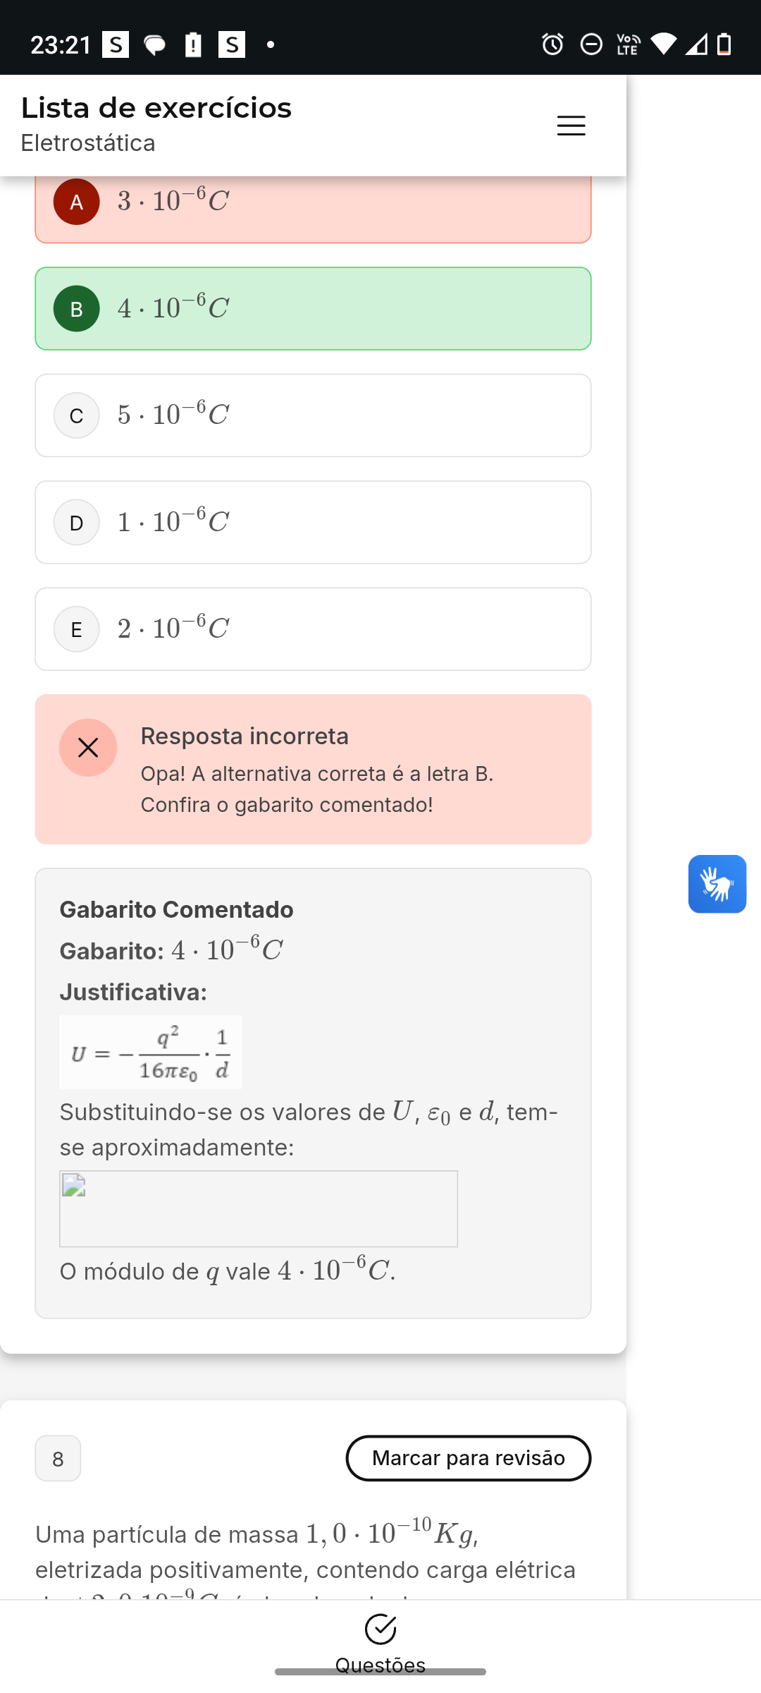Tap the Lista de exercícios header title
Image resolution: width=761 pixels, height=1693 pixels.
156,108
